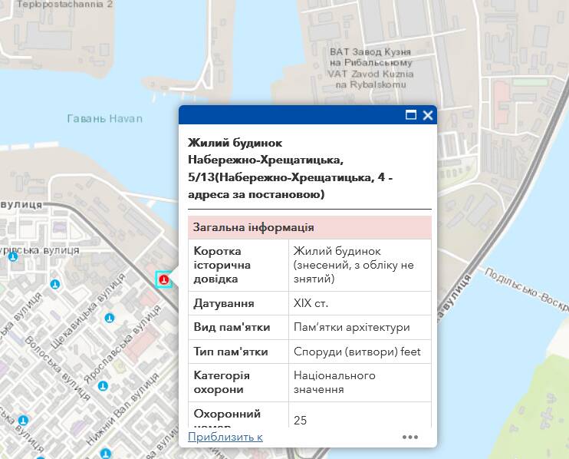Viewport: 569px width, 459px height.
Task: Click blue marker between Турівська and Щекавицька streets
Action: 54,284
